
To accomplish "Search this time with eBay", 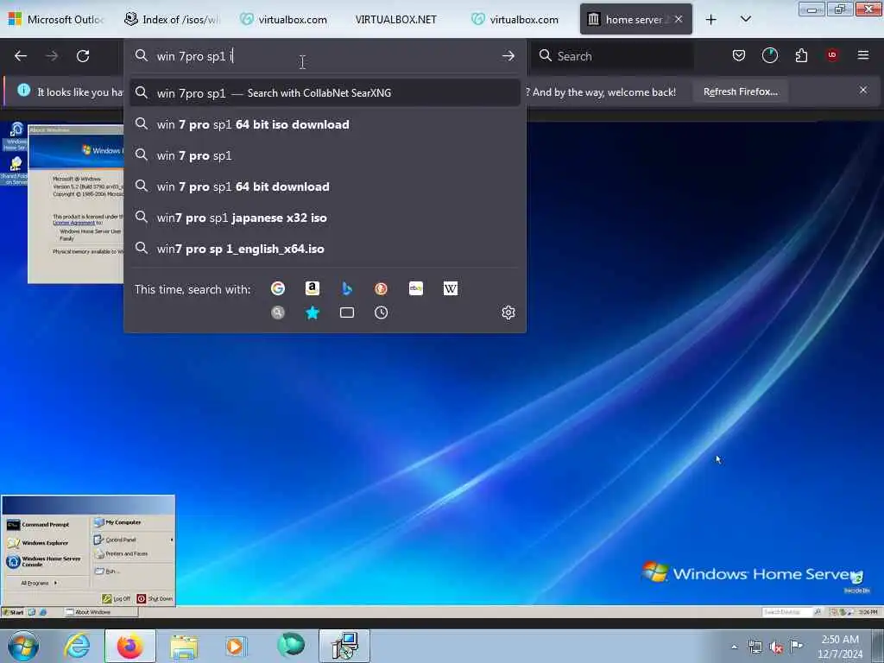I will 416,288.
